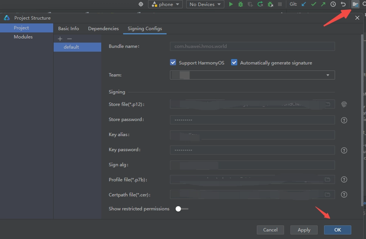Switch to the Dependencies tab
Viewport: 366px width, 239px height.
[103, 29]
